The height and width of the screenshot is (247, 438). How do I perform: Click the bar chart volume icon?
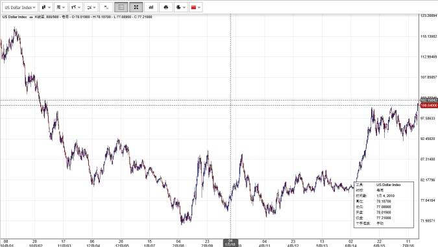coord(151,7)
